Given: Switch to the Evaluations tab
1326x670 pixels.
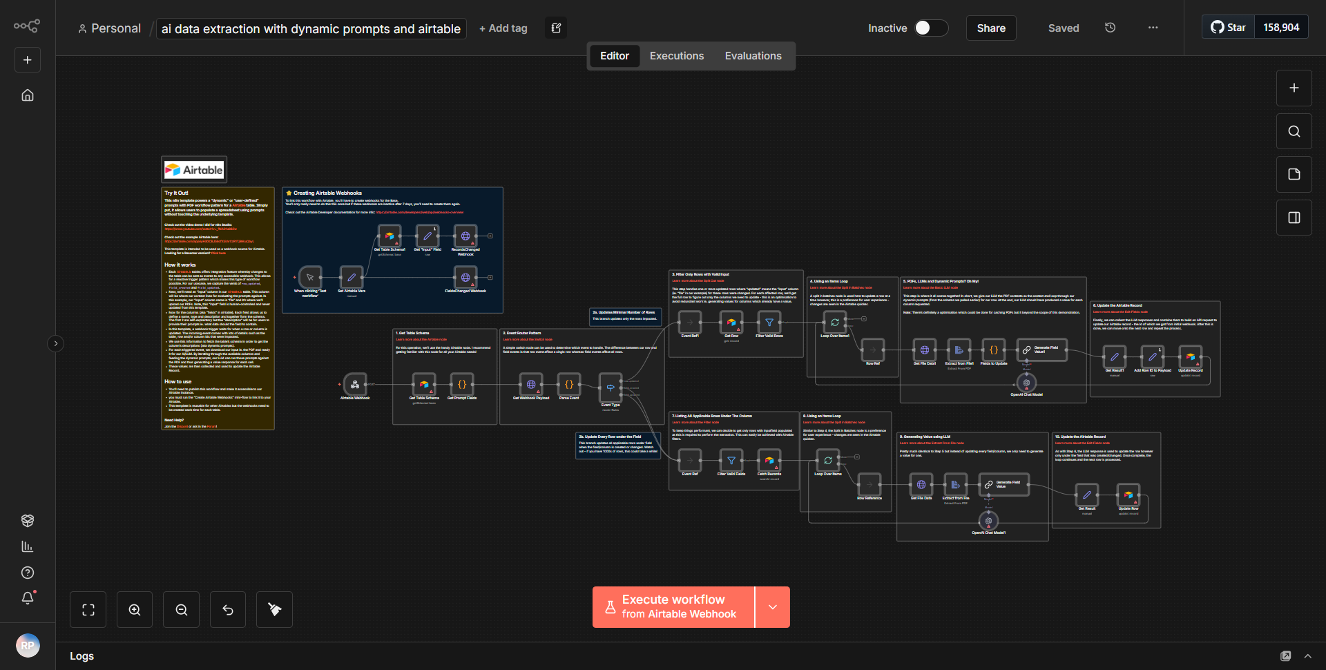Looking at the screenshot, I should point(753,55).
